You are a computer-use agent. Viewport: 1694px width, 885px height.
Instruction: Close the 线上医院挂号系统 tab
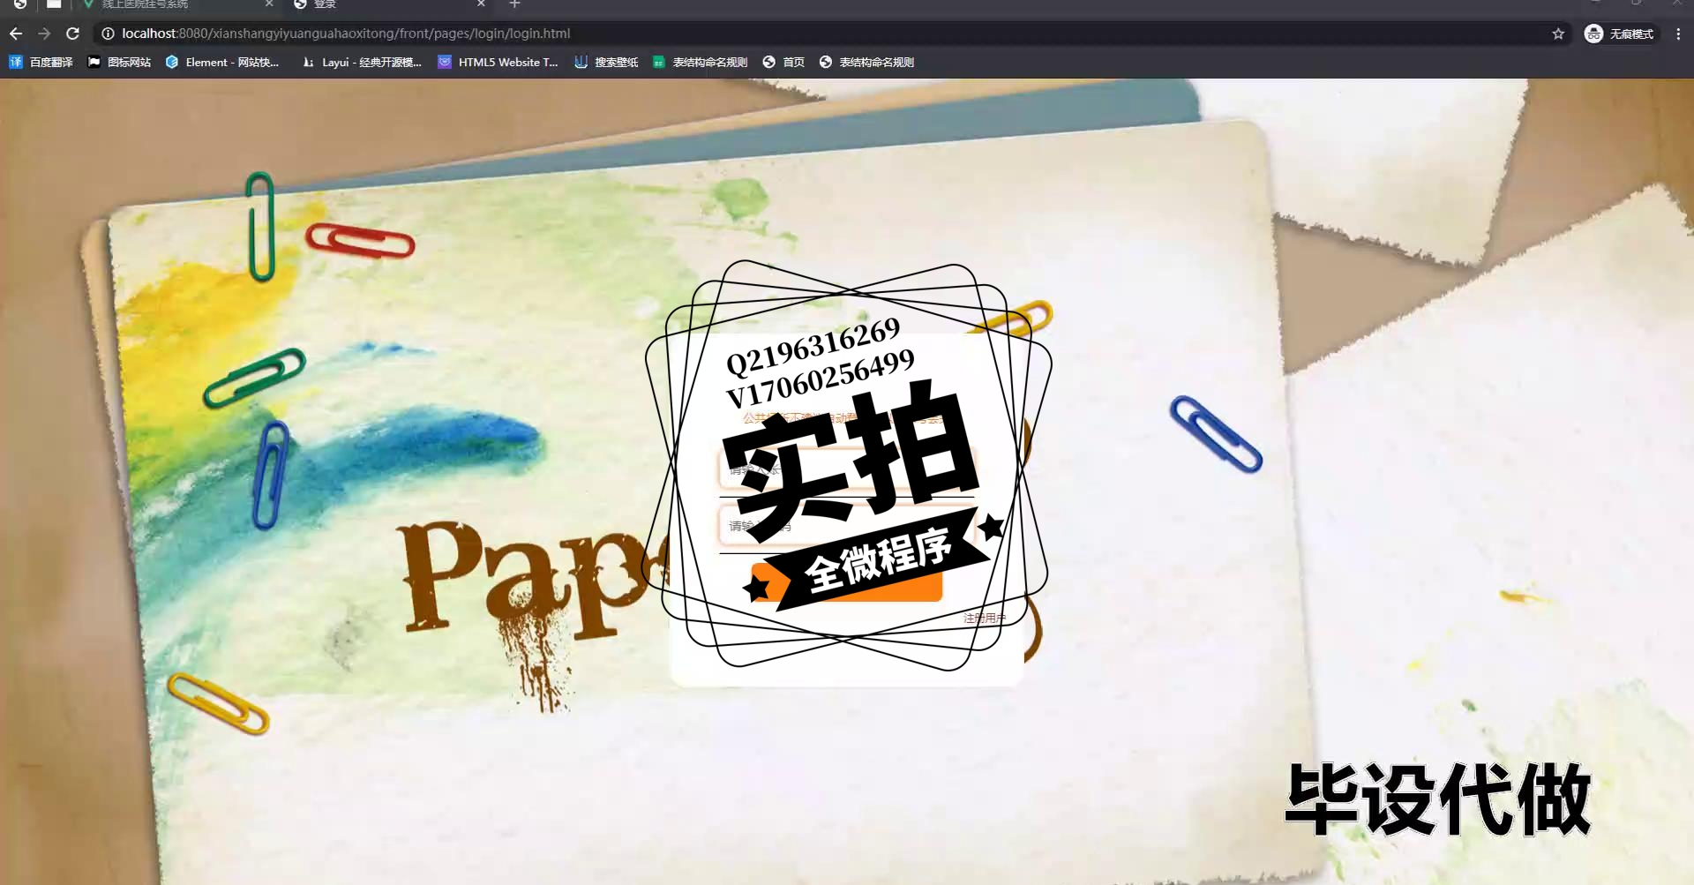coord(269,4)
